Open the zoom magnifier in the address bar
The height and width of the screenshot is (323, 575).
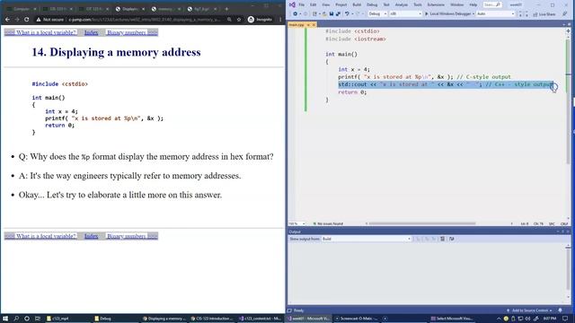click(229, 20)
